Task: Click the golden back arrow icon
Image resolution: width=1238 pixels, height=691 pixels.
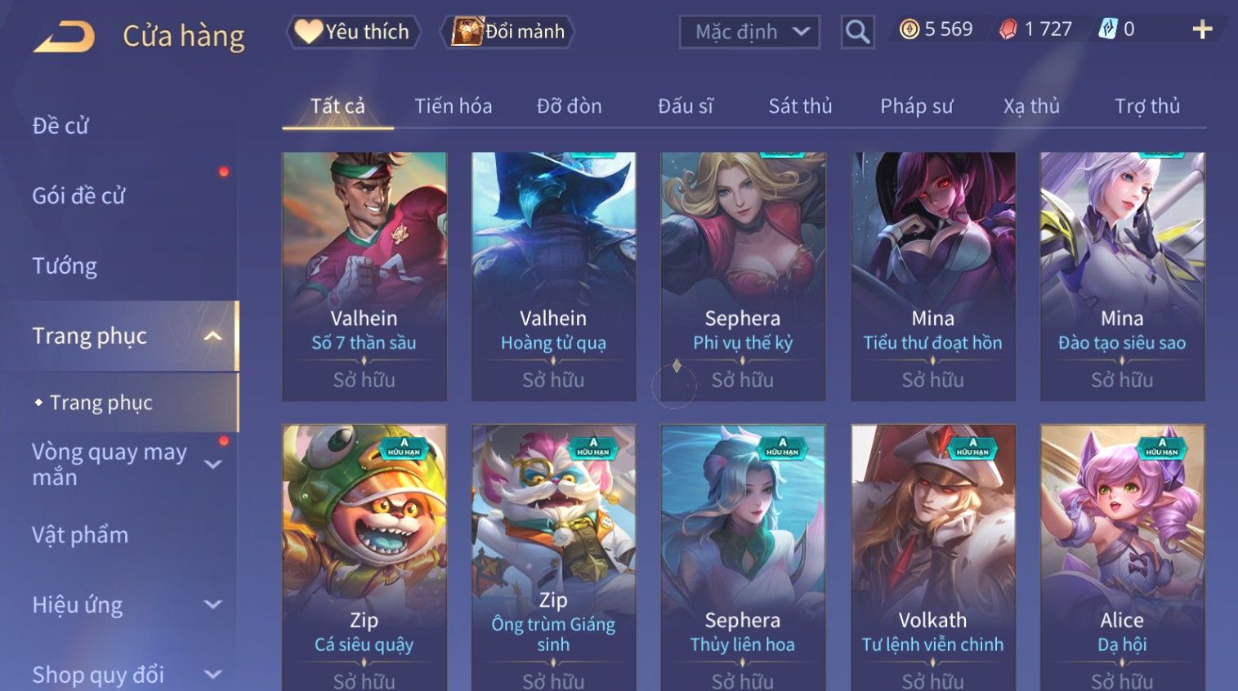Action: (64, 37)
